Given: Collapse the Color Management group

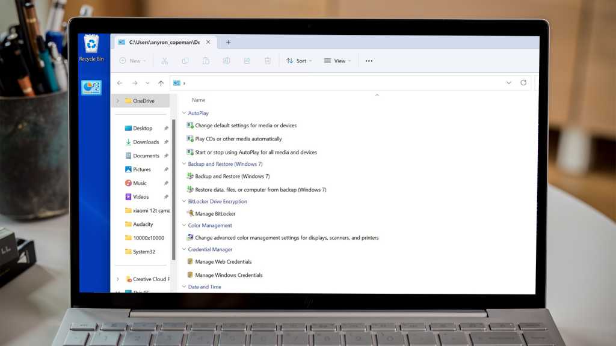Looking at the screenshot, I should 184,225.
